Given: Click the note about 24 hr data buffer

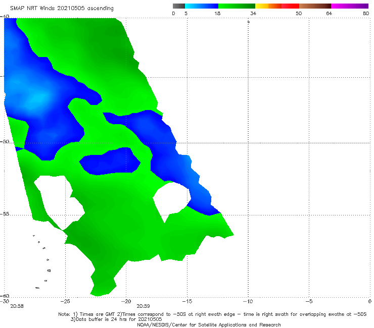Looking at the screenshot, I should coord(116,319).
